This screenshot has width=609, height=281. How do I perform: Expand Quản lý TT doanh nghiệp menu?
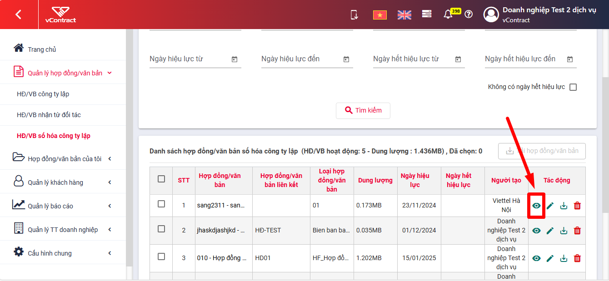pyautogui.click(x=110, y=230)
